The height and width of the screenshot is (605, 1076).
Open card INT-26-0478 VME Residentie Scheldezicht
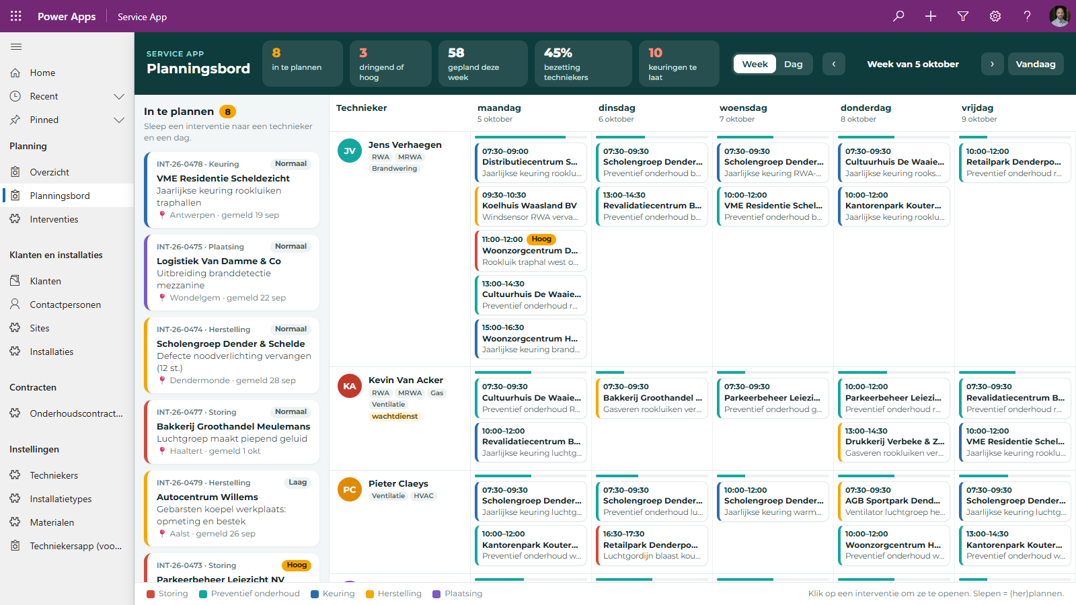pyautogui.click(x=232, y=190)
